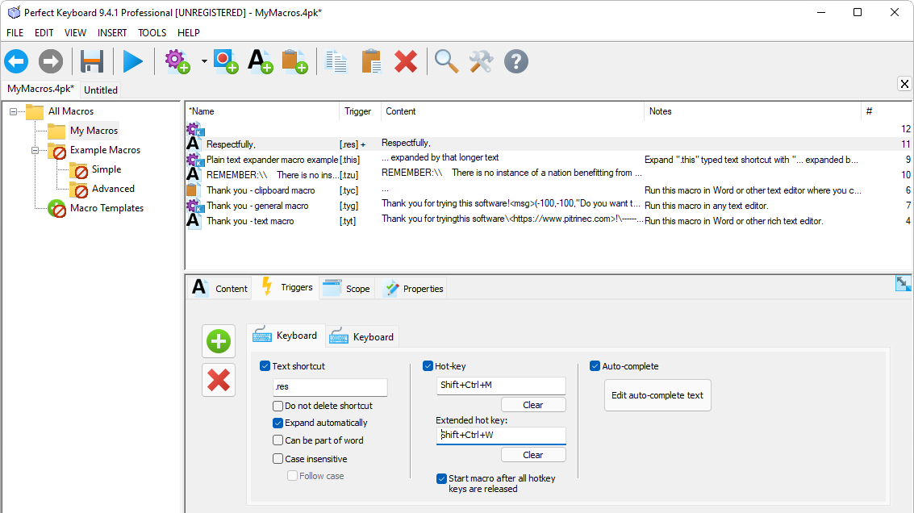Switch to the Untitled file tab

pyautogui.click(x=101, y=90)
